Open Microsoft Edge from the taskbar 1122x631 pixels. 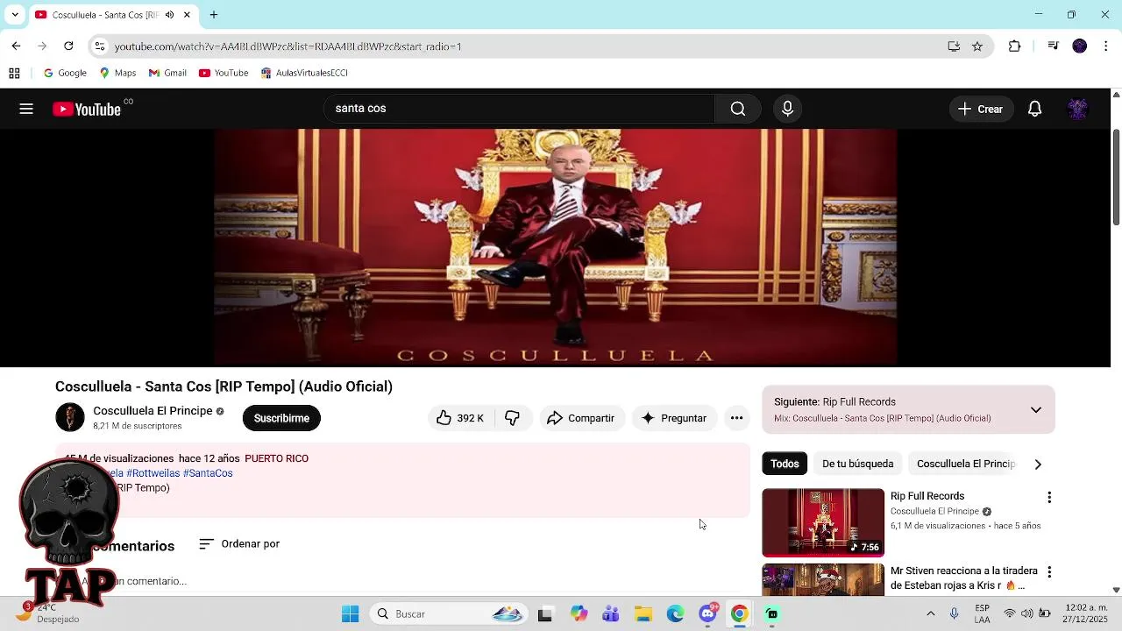[x=675, y=614]
